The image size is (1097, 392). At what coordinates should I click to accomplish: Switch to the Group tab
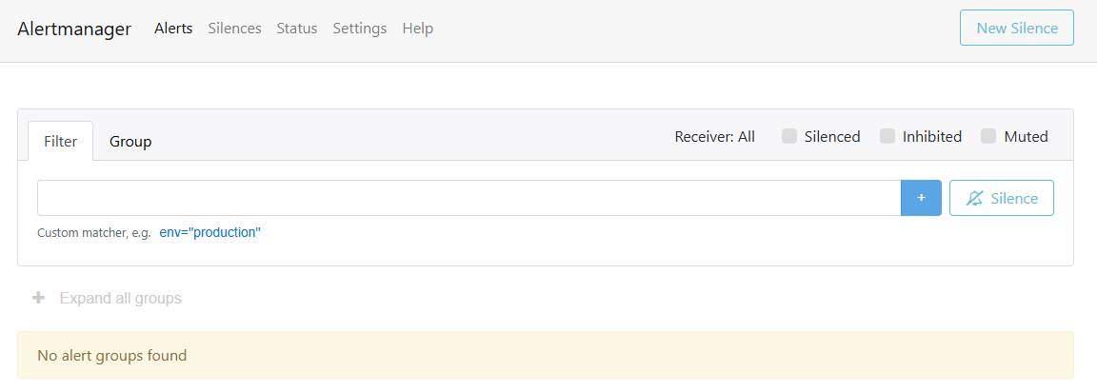(130, 141)
